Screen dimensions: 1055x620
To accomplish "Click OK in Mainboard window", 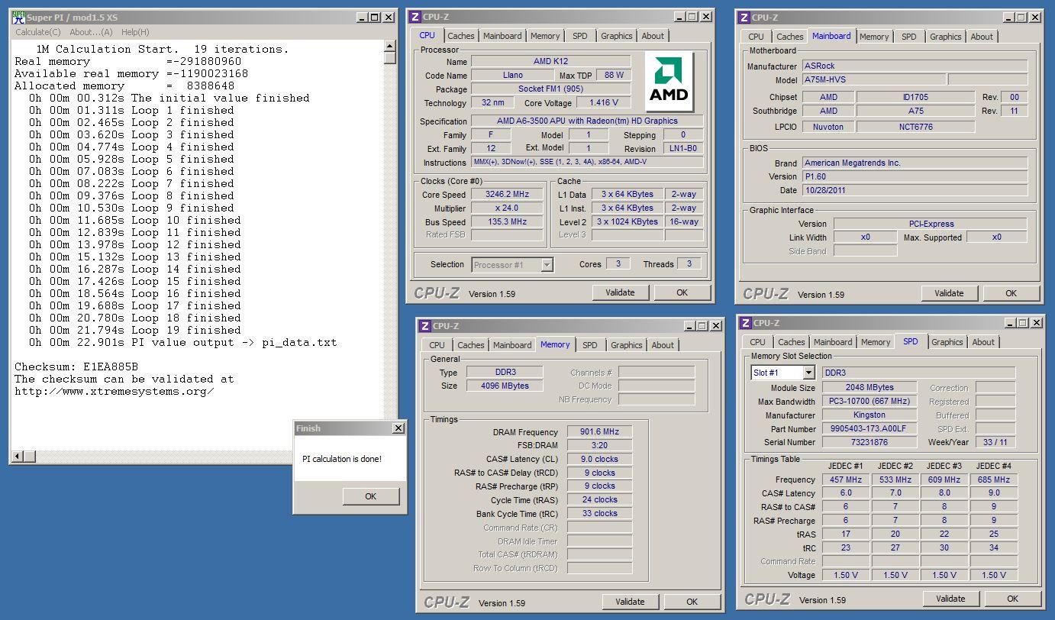I will [1011, 293].
